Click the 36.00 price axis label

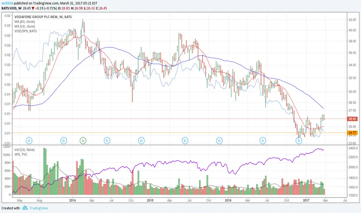[x=352, y=53]
